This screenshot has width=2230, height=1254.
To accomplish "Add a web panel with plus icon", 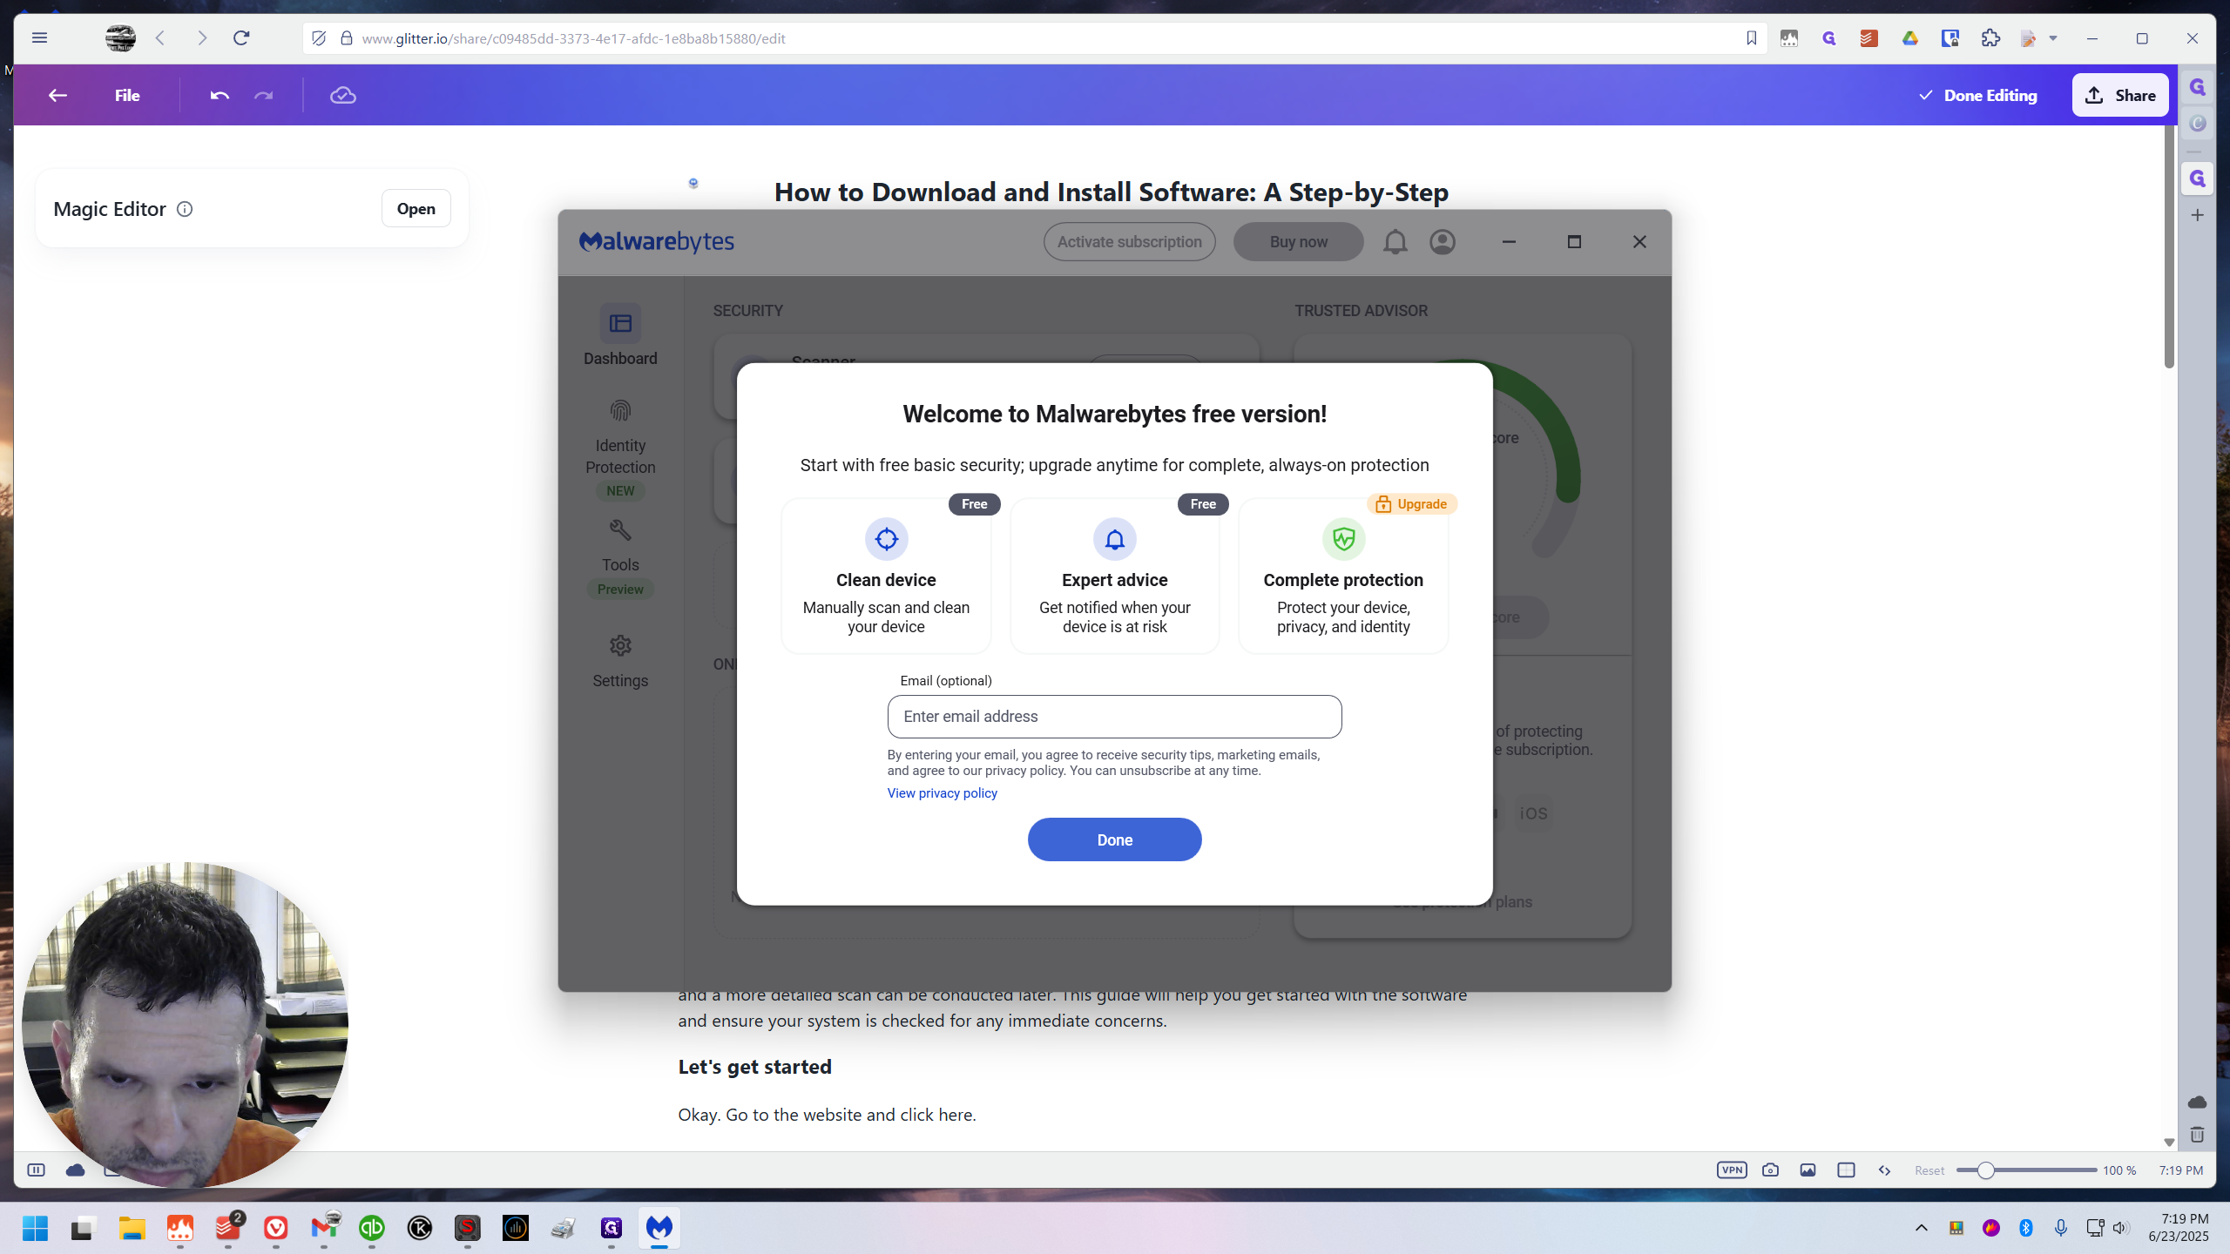I will (2198, 214).
